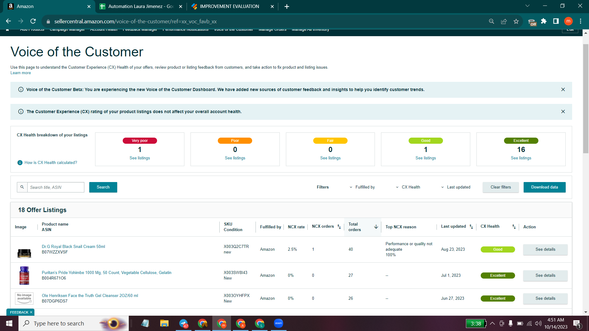Toggle the Chrome side panel
Viewport: 589px width, 331px height.
[x=556, y=21]
